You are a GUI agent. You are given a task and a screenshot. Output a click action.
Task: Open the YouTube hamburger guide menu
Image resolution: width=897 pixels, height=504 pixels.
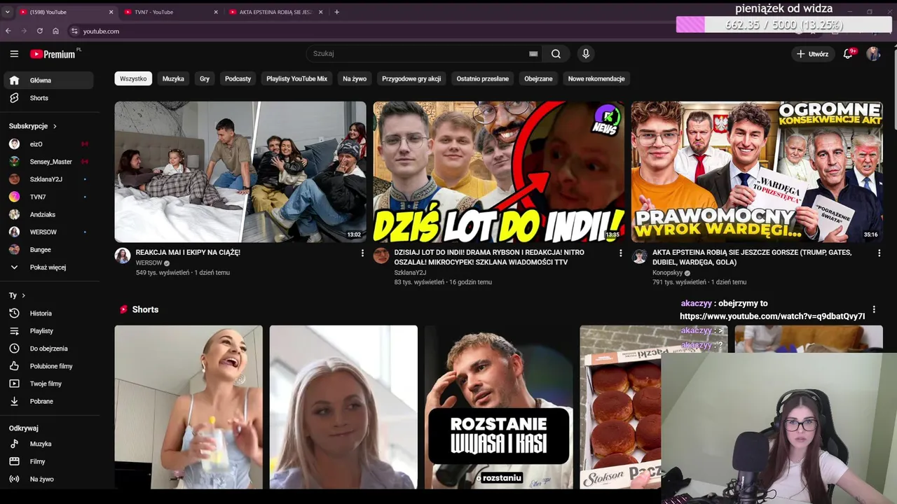click(x=14, y=54)
